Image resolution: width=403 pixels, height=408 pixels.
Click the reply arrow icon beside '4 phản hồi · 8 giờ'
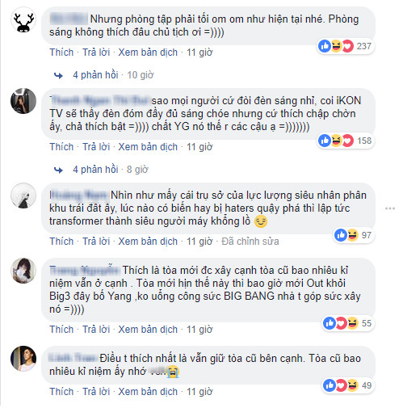(x=58, y=170)
